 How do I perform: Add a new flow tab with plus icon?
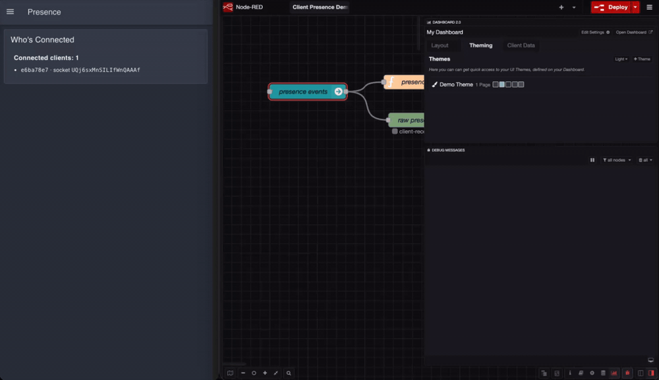click(x=561, y=7)
